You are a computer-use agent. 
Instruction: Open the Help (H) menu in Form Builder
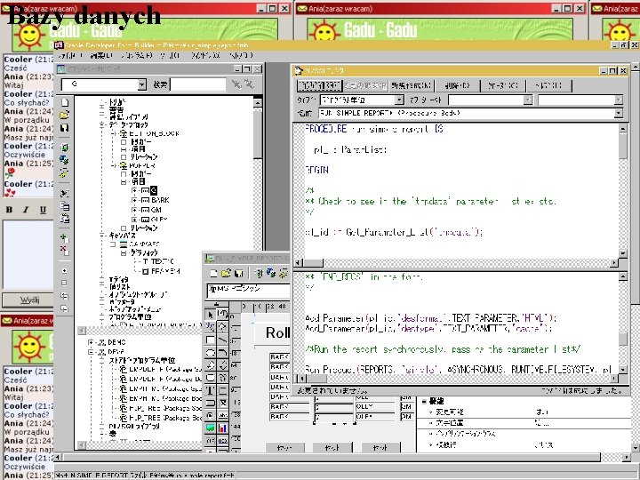pos(241,55)
